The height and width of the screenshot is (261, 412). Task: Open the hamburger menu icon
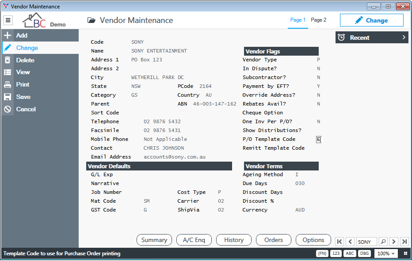click(8, 20)
